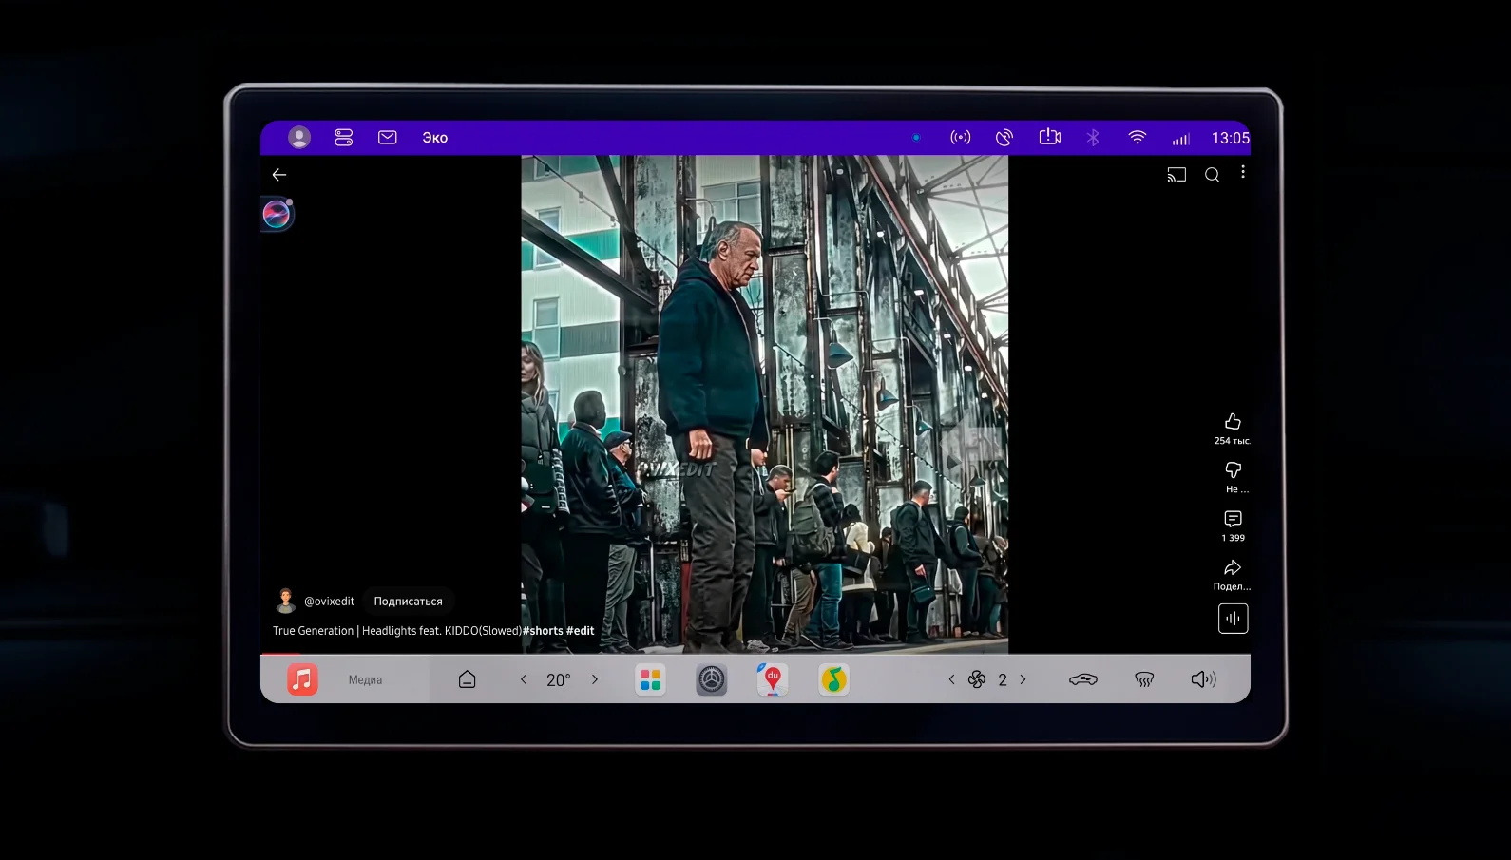This screenshot has height=860, width=1511.
Task: Open the maps navigation app
Action: click(x=773, y=679)
